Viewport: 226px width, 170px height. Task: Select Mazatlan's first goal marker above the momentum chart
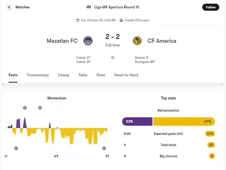coord(25,108)
